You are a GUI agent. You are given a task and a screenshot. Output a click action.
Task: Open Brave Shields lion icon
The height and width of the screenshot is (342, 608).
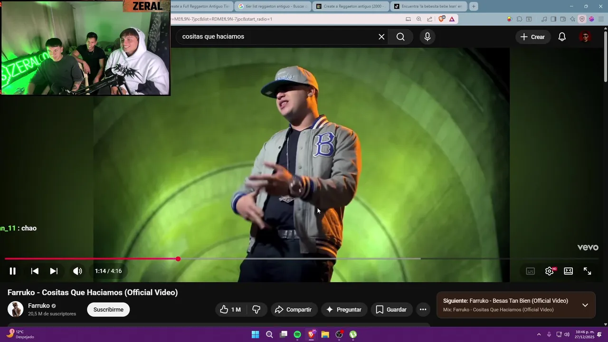[442, 19]
